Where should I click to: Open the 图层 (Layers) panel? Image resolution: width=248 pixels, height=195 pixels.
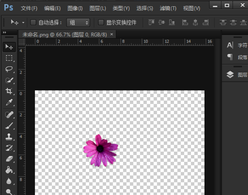[237, 75]
